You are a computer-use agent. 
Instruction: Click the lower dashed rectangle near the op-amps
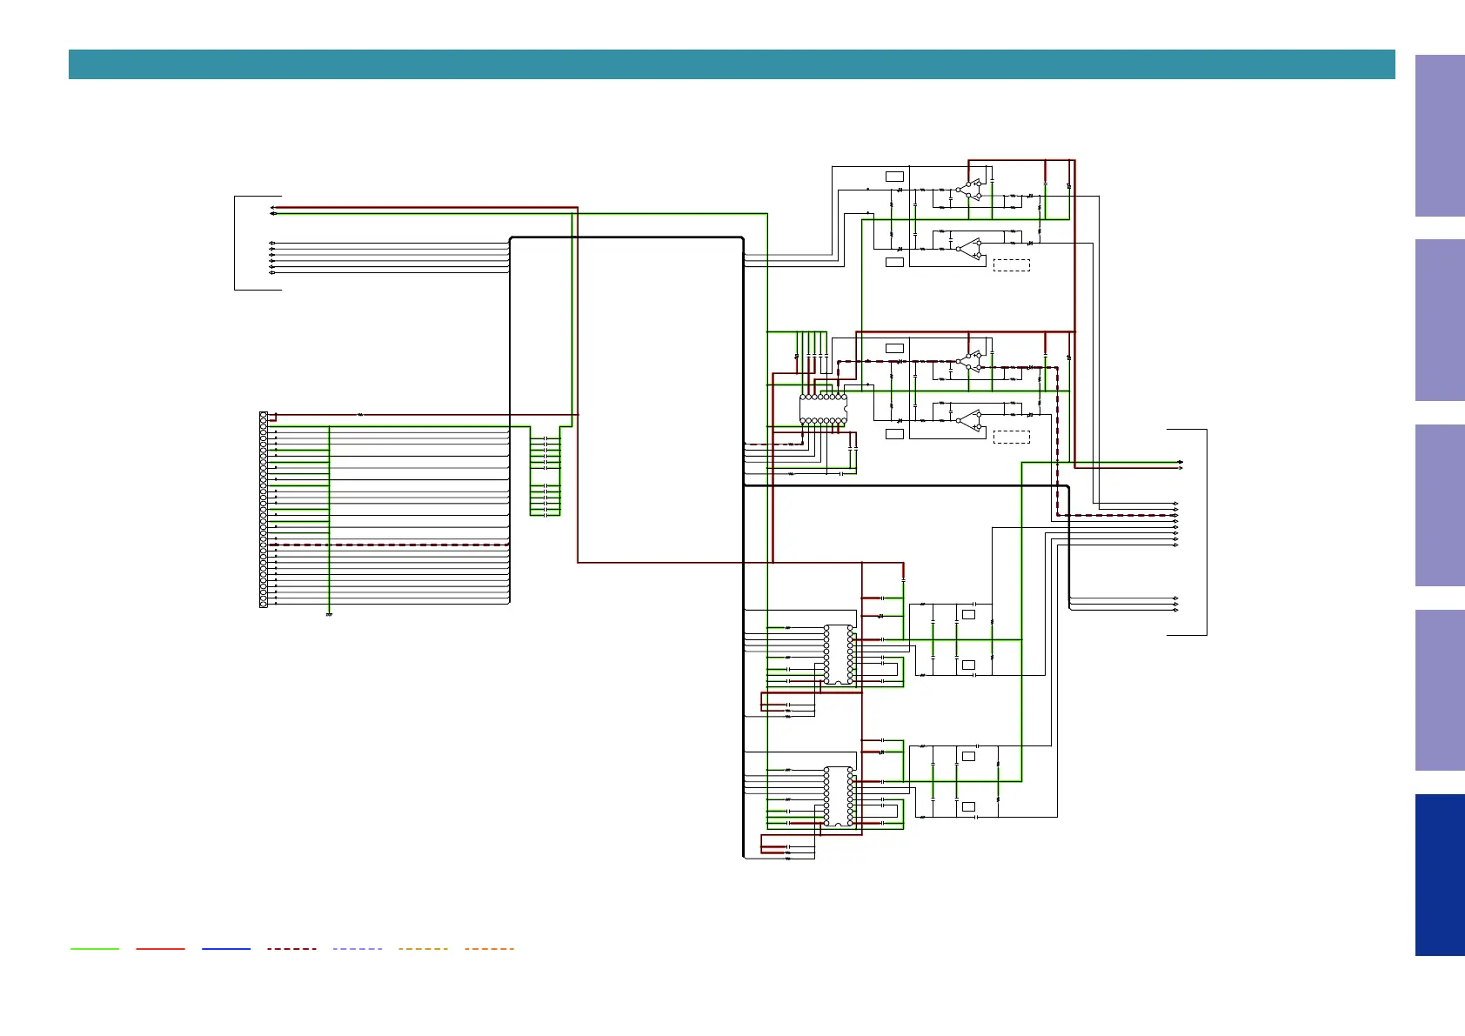[x=1011, y=437]
